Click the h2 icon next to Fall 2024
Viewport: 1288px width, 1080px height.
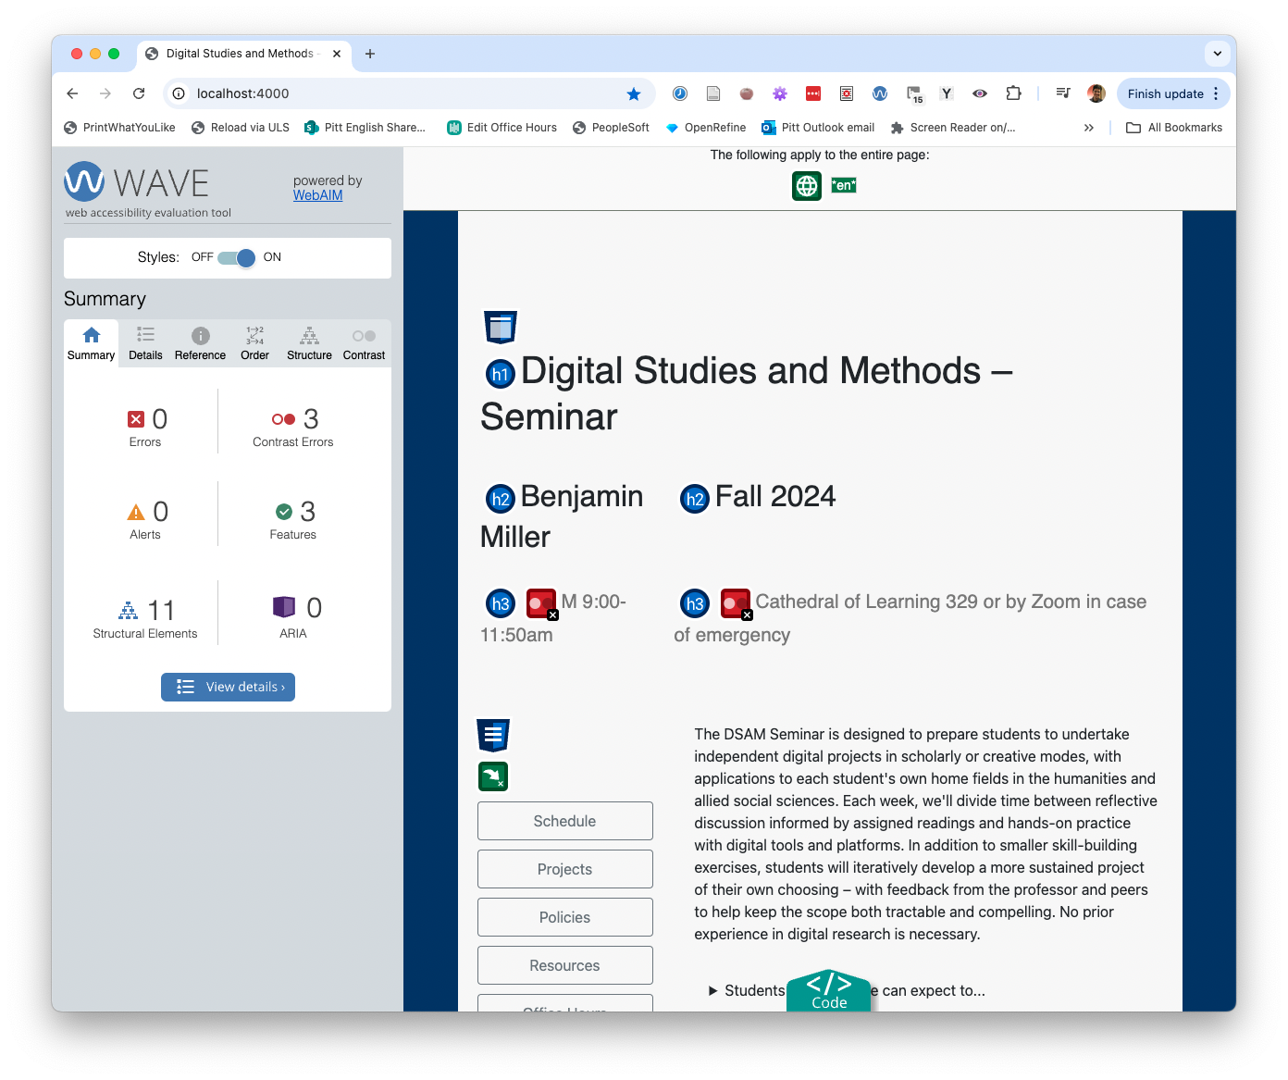point(695,498)
